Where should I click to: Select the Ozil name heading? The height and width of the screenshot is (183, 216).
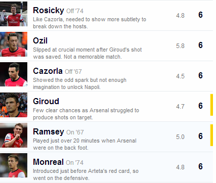click(x=40, y=40)
